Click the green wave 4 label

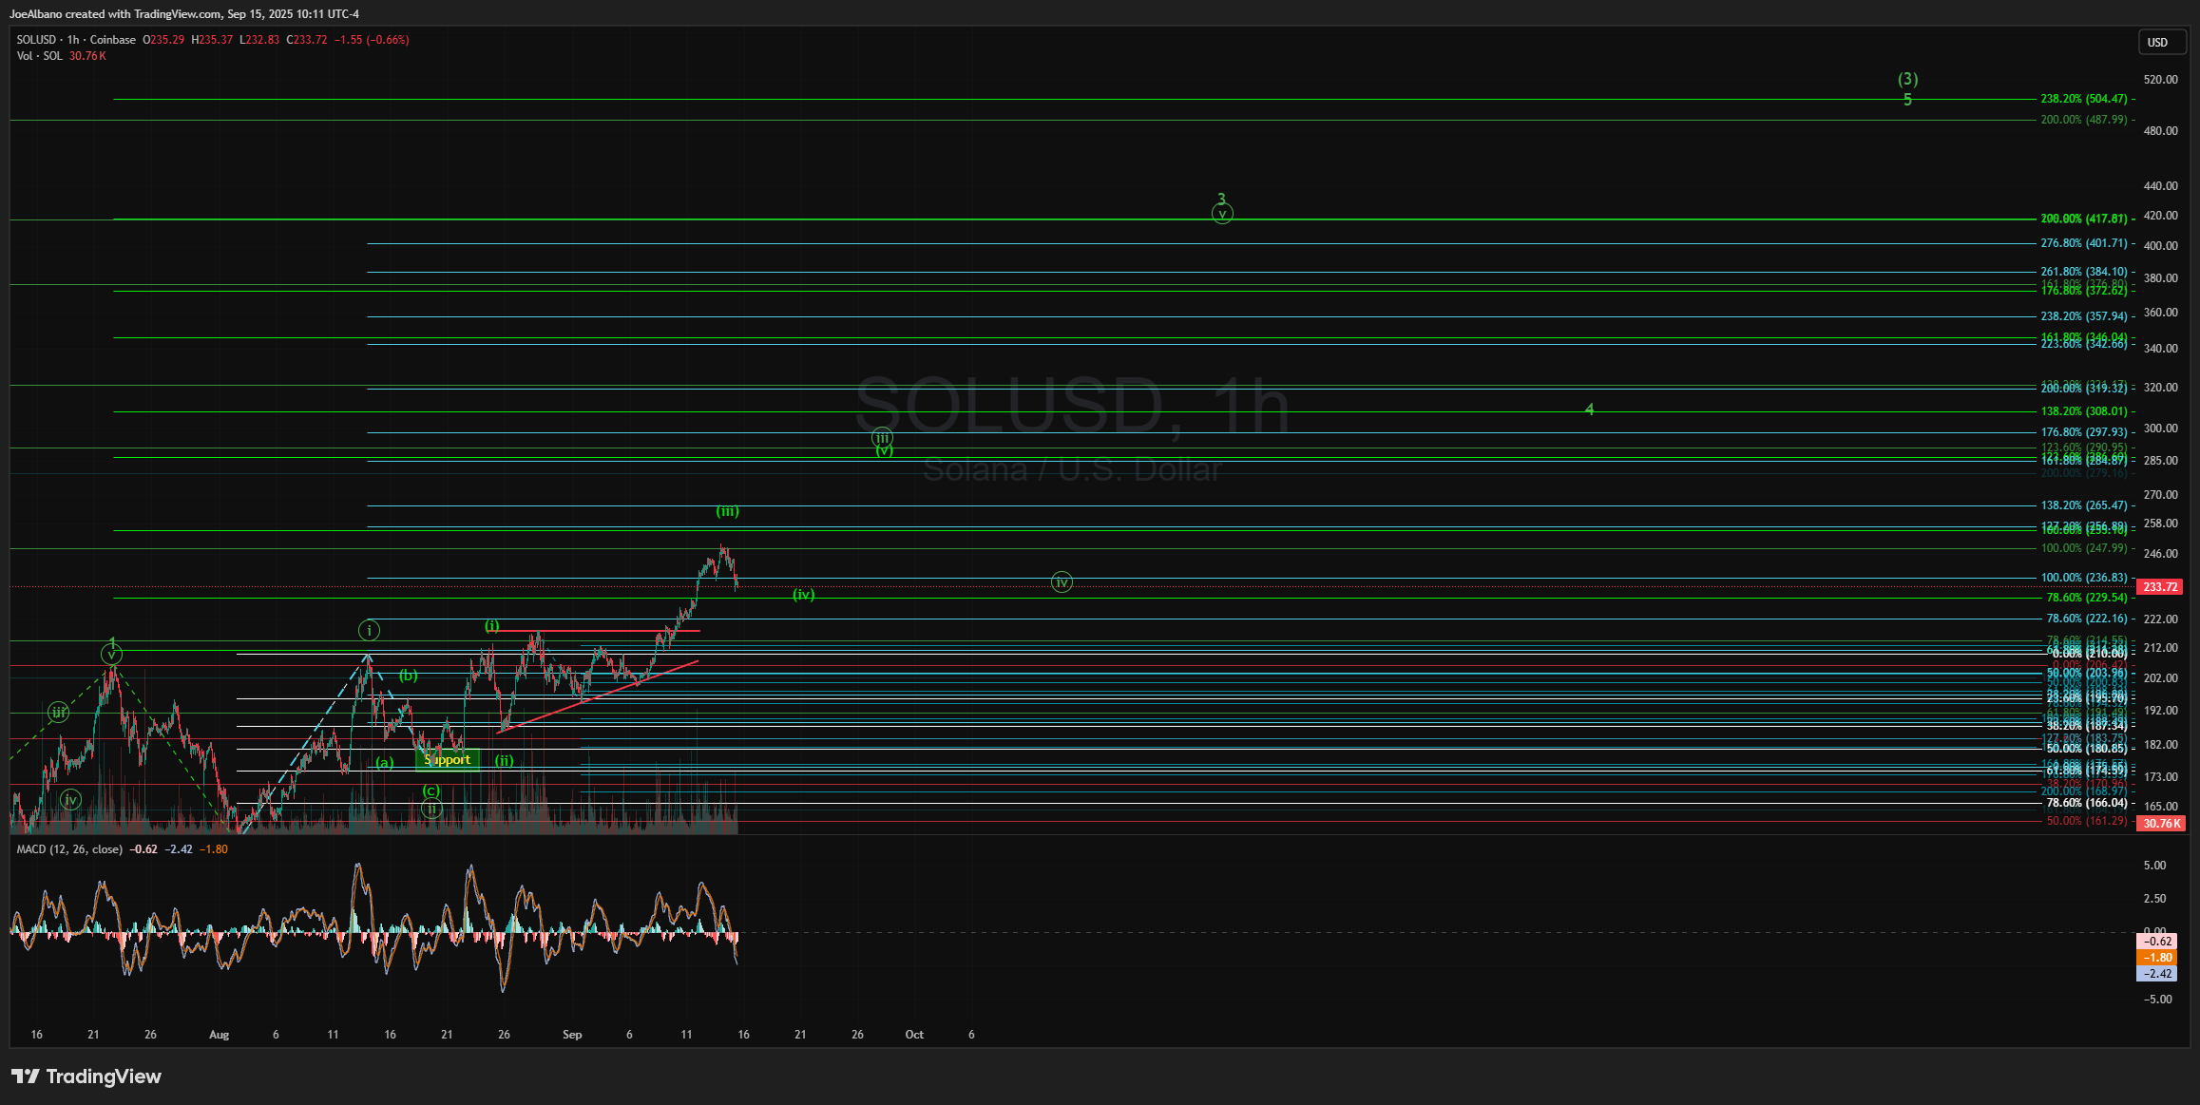(x=1589, y=410)
